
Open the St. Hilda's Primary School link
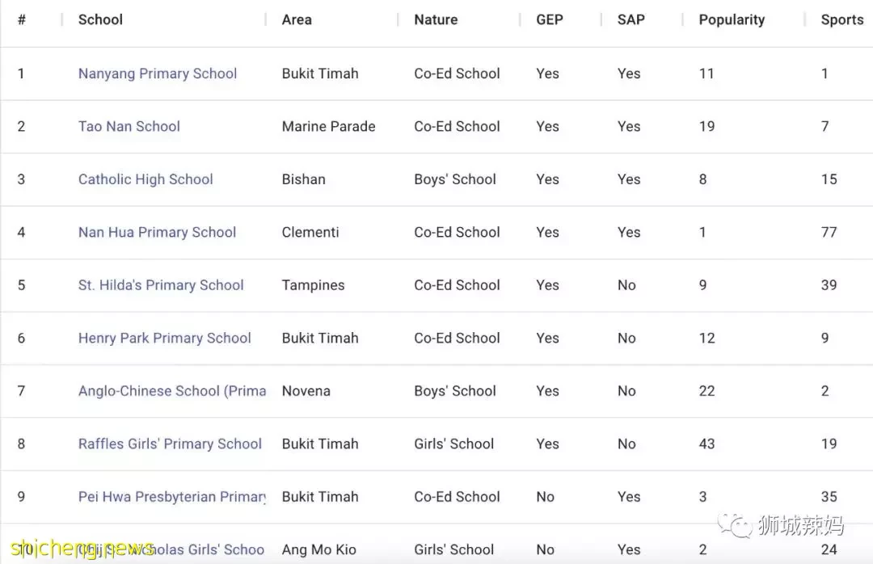tap(161, 285)
